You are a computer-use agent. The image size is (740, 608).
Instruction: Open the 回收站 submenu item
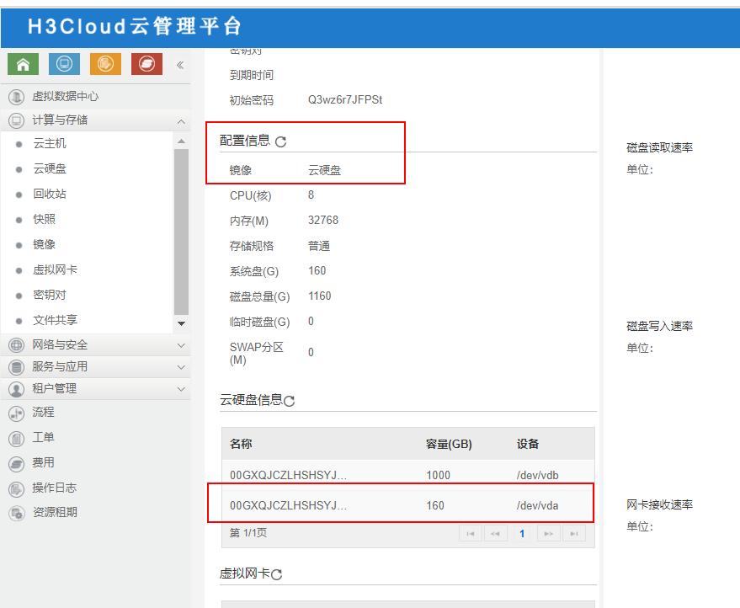(x=50, y=194)
